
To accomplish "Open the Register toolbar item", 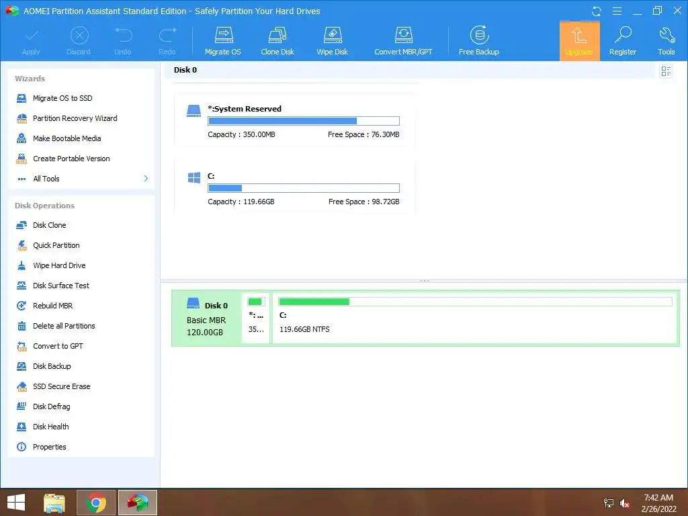I will tap(623, 41).
